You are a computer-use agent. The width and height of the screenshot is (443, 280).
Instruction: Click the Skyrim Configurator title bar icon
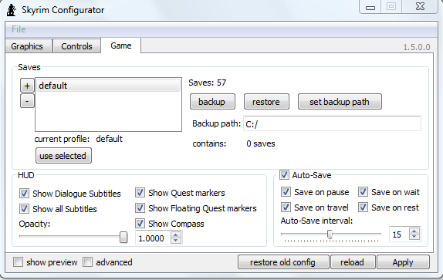[12, 11]
